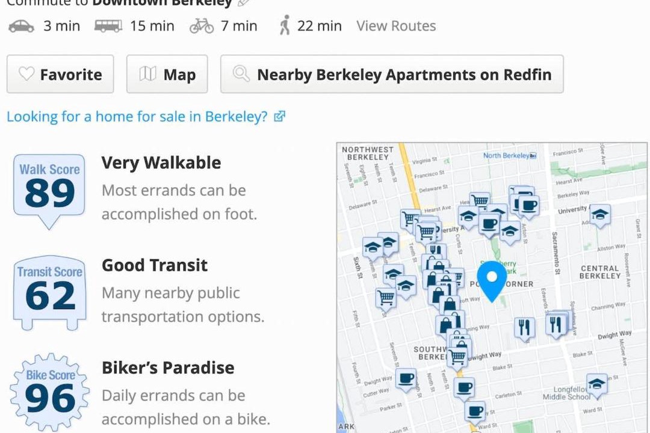The width and height of the screenshot is (650, 433).
Task: Click the blue location pin on map
Action: pos(492,279)
